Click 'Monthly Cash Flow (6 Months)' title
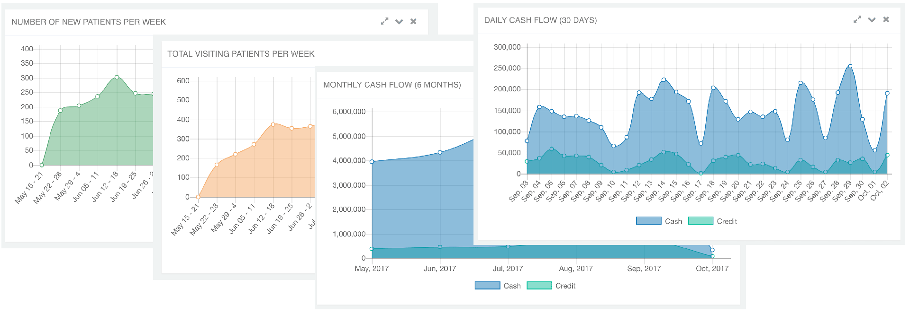This screenshot has width=910, height=315. click(392, 85)
